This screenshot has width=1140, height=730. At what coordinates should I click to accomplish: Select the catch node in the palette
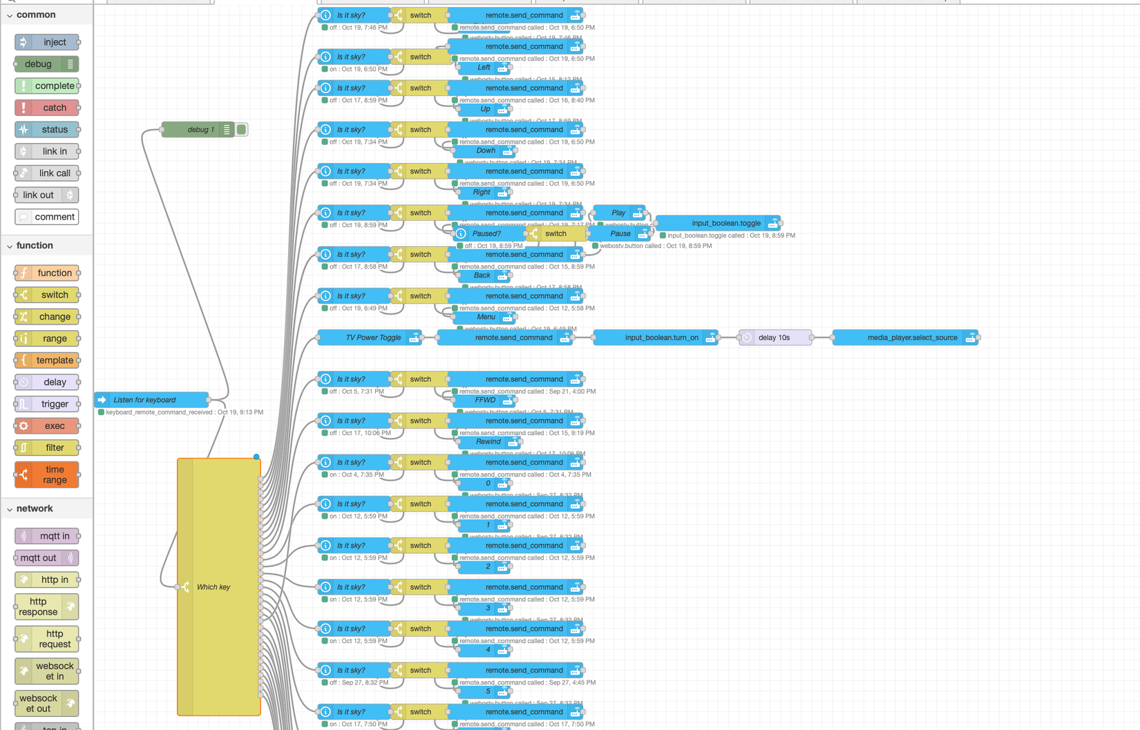(48, 108)
